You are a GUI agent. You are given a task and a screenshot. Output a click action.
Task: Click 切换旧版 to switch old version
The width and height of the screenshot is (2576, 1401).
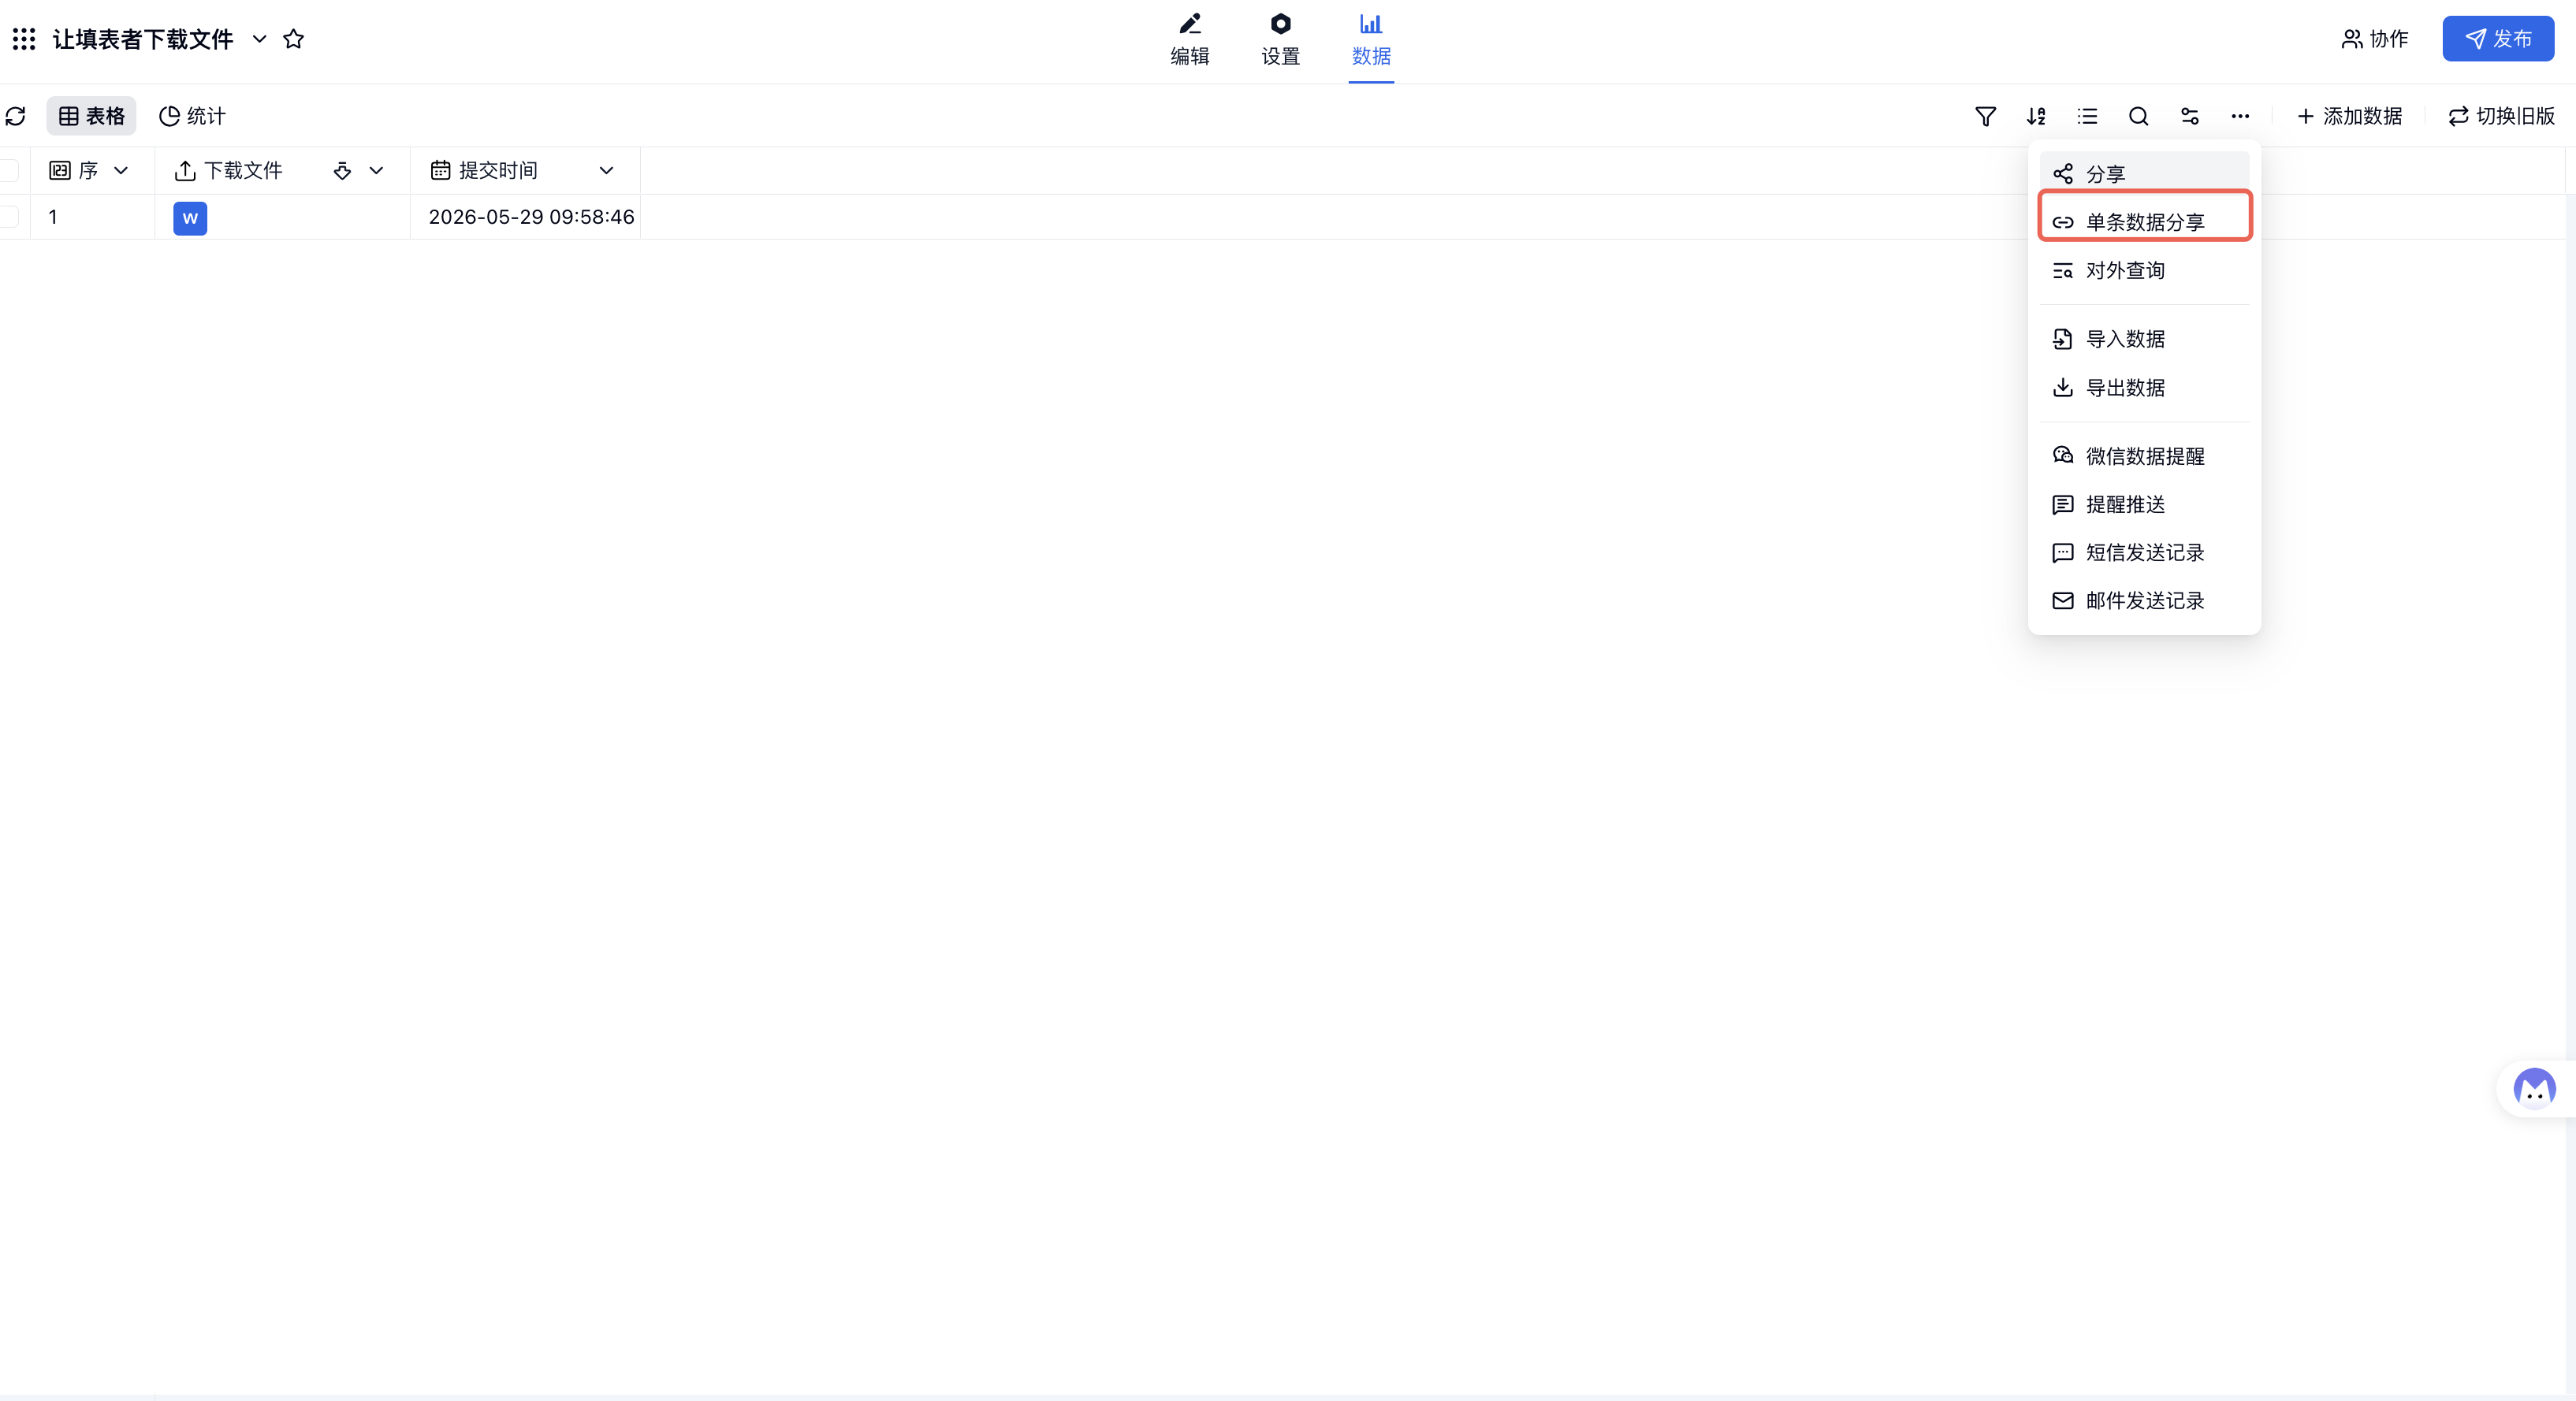tap(2501, 116)
